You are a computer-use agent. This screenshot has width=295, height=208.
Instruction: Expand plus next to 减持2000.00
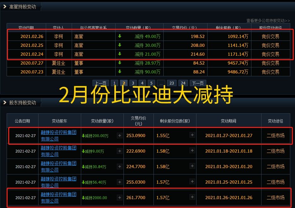119,198
